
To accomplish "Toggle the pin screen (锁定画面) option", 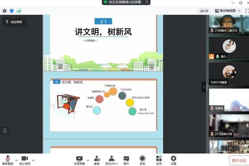I will [14, 22].
